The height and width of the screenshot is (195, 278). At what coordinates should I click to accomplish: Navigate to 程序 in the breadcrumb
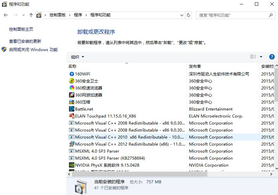tap(78, 15)
